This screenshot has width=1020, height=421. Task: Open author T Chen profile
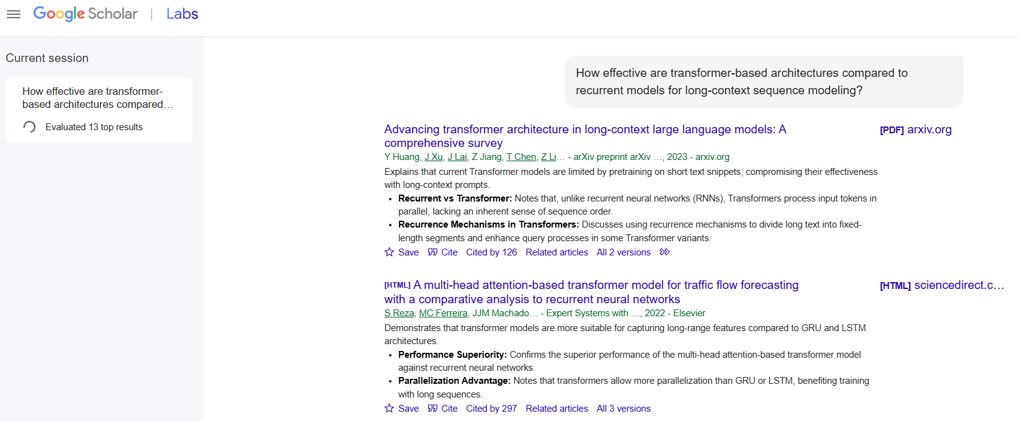pos(521,157)
